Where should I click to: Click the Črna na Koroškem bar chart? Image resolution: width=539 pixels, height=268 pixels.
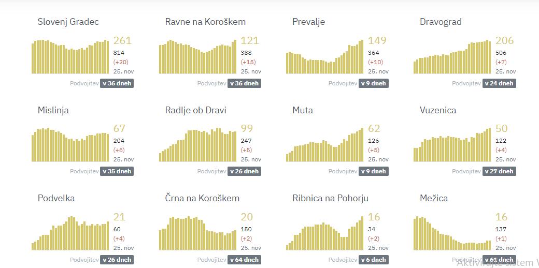tap(197, 234)
